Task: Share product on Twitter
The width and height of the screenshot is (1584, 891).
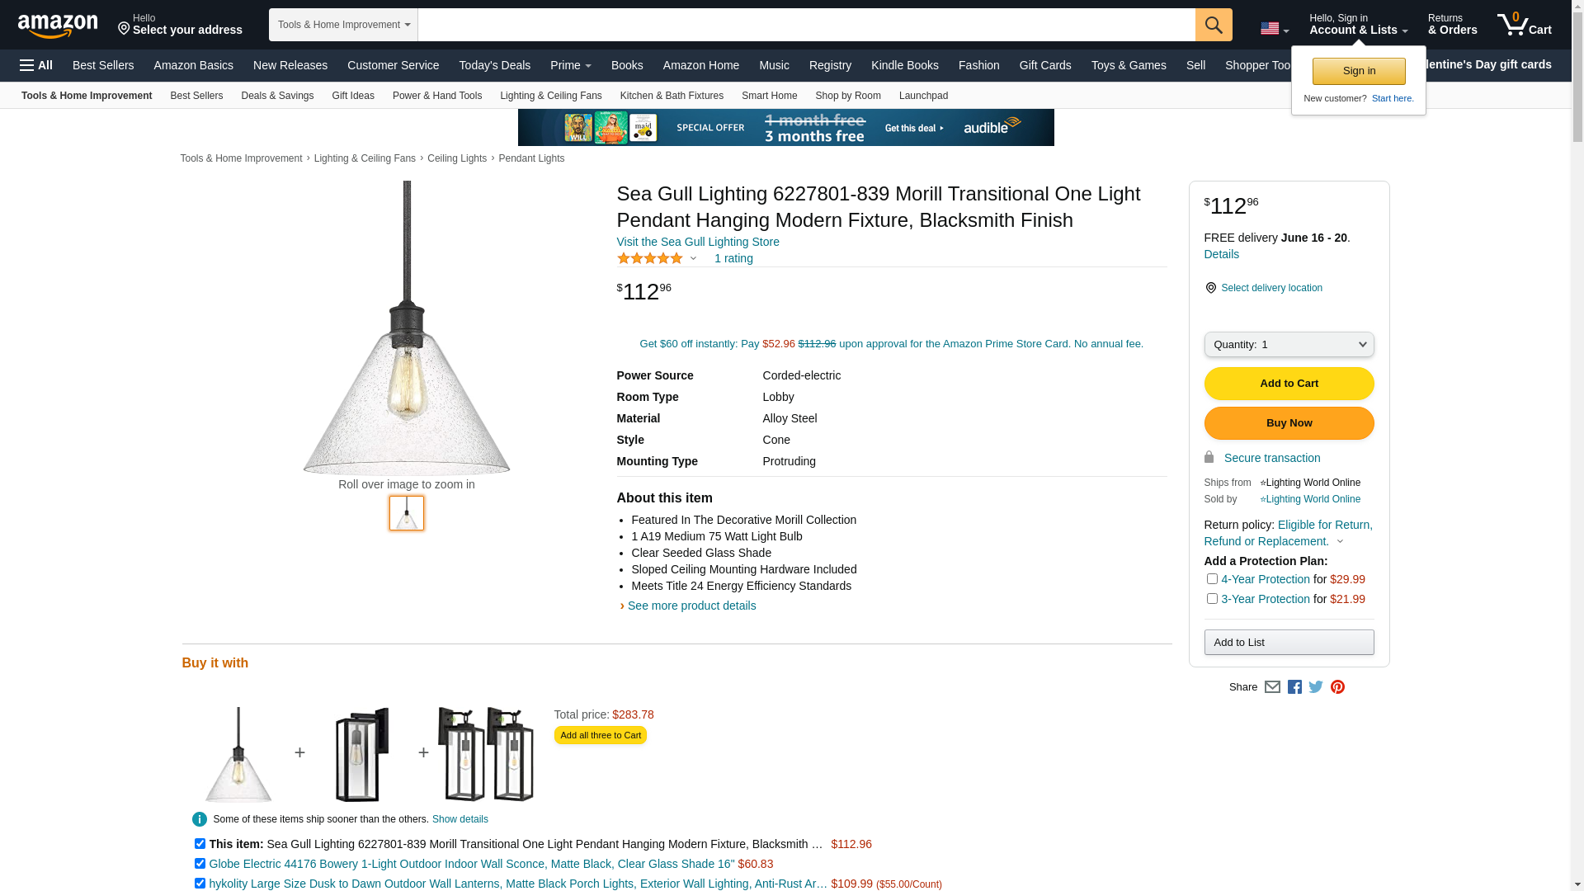Action: coord(1316,687)
